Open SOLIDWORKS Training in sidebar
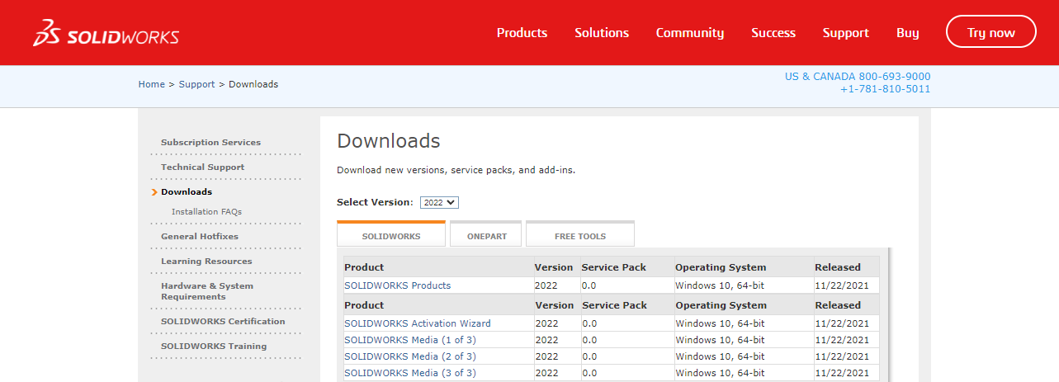Viewport: 1059px width, 382px height. [214, 347]
